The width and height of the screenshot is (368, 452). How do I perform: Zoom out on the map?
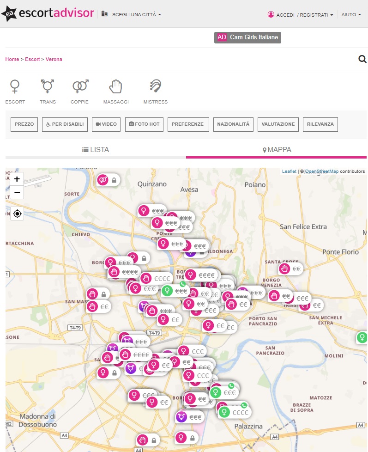point(17,192)
